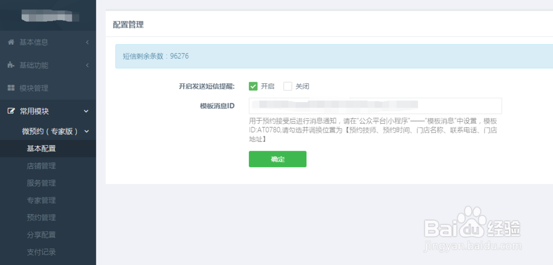553x265 pixels.
Task: Focus the 模板消息ID input field
Action: (375, 106)
